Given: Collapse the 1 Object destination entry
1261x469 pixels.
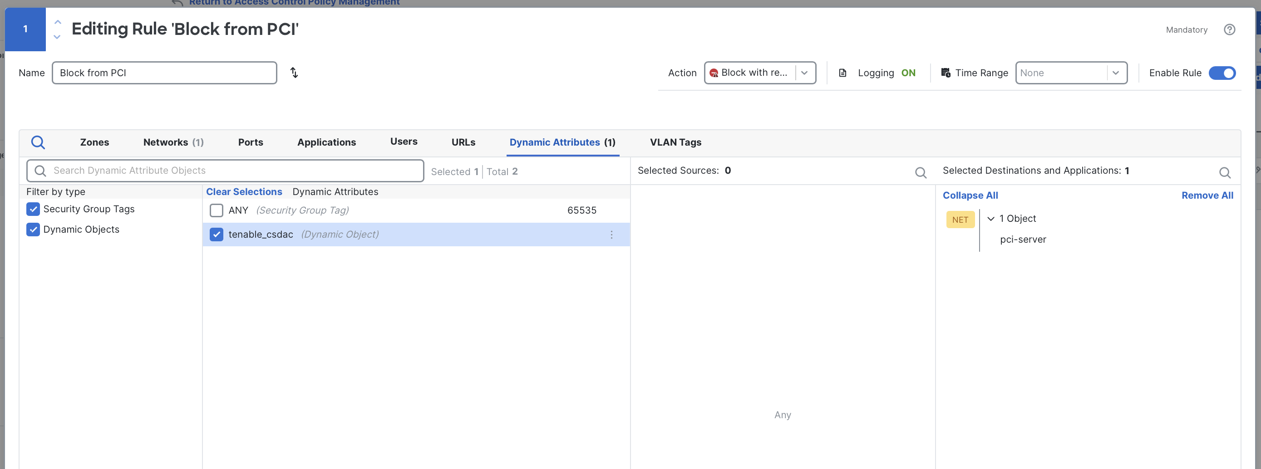Looking at the screenshot, I should click(x=991, y=219).
